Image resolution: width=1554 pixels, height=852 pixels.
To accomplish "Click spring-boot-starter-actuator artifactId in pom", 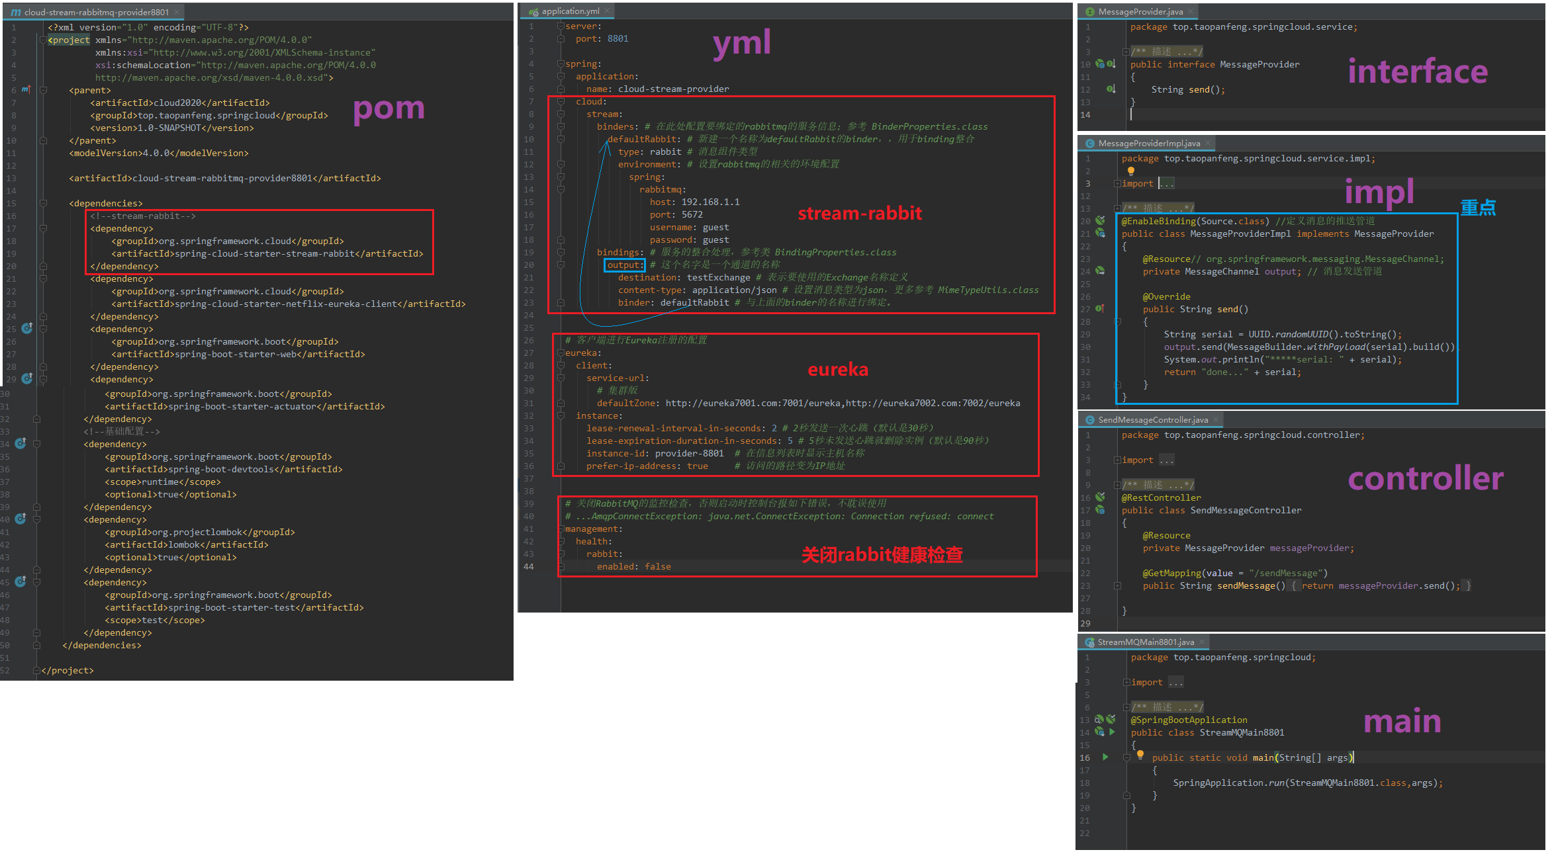I will click(x=244, y=407).
